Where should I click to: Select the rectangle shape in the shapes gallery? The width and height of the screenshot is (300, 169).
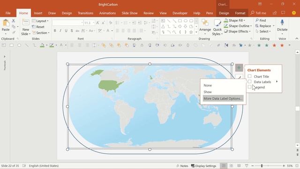[x=180, y=21]
